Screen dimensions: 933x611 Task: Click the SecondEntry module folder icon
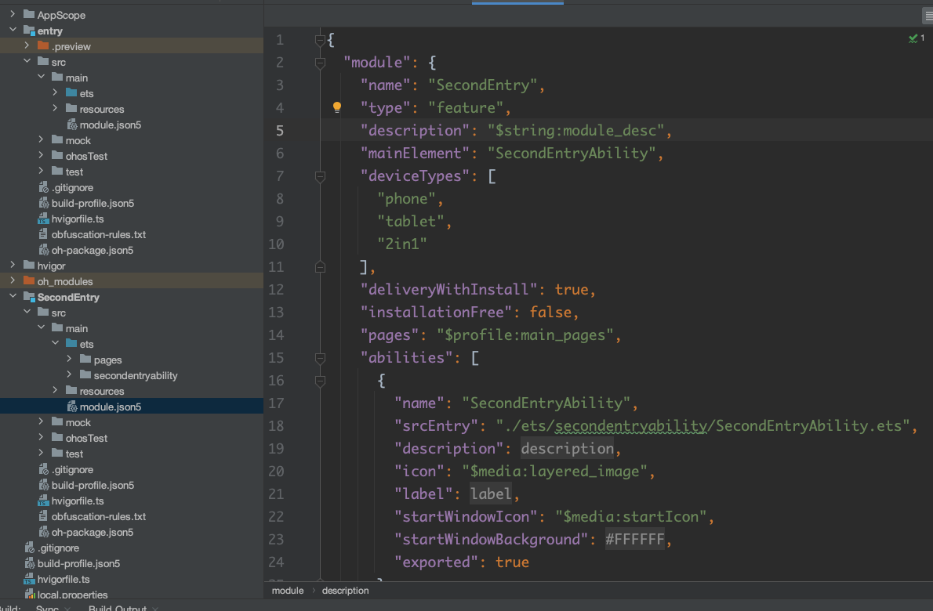pyautogui.click(x=29, y=297)
